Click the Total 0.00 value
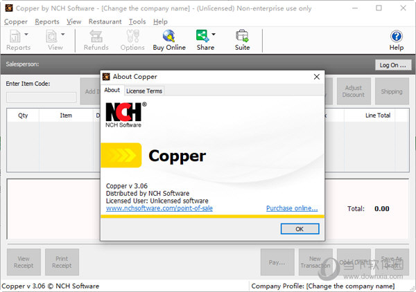416x292 pixels. (x=382, y=208)
